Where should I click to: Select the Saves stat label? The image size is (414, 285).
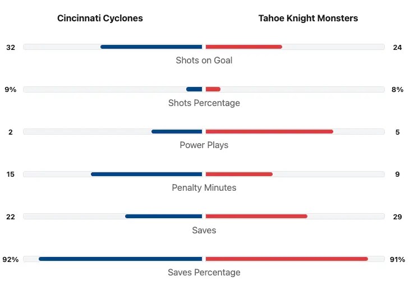(204, 230)
